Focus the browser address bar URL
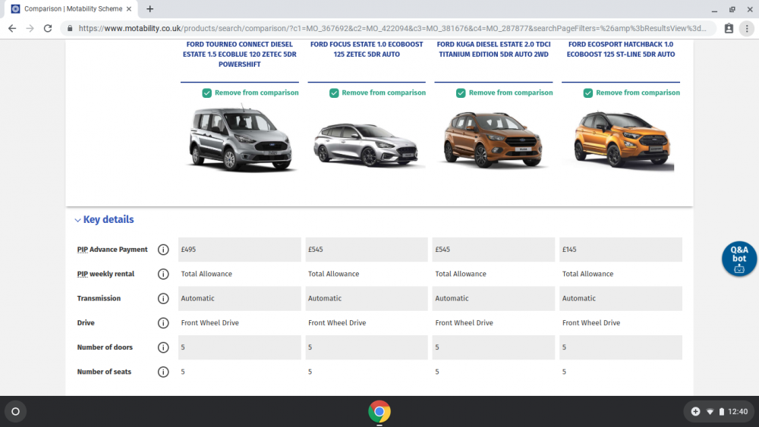The height and width of the screenshot is (427, 759). coord(392,29)
